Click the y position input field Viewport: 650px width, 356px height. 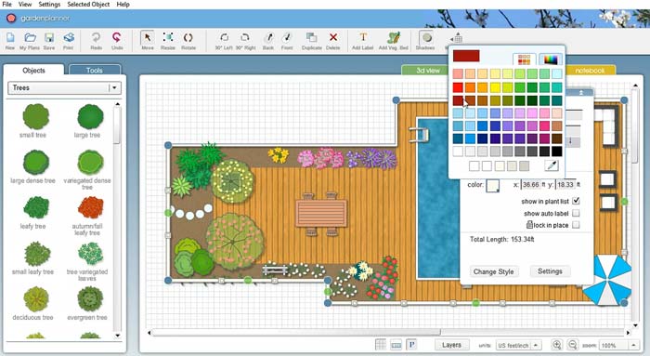(x=565, y=185)
